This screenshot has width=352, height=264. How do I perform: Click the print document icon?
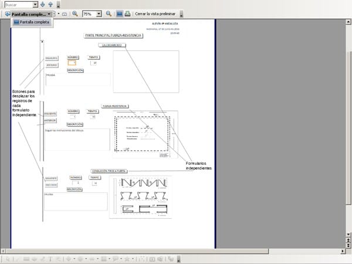tap(127, 13)
